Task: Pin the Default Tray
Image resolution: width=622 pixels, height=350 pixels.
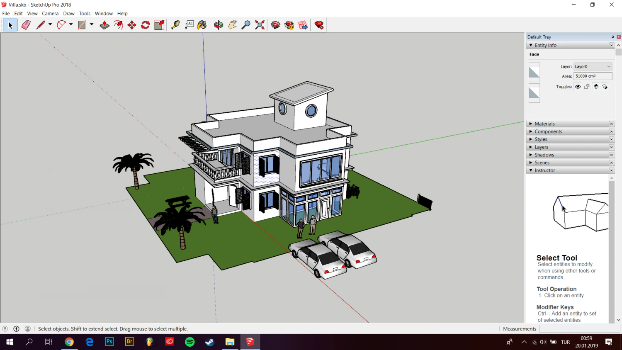Action: pyautogui.click(x=612, y=36)
